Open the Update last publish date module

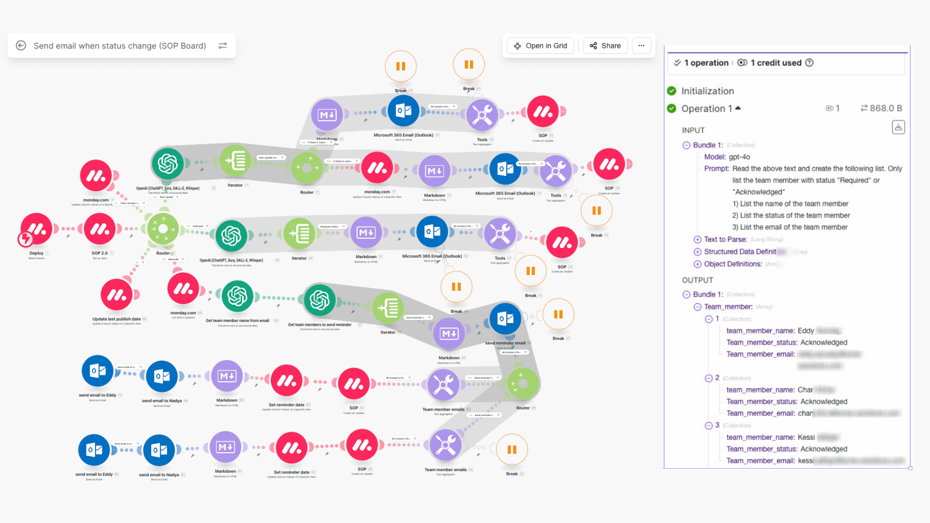(x=117, y=294)
